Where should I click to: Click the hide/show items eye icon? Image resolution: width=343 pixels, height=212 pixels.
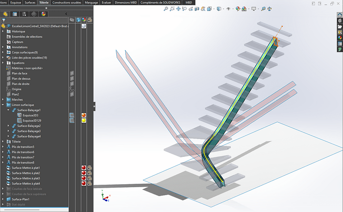(229, 8)
